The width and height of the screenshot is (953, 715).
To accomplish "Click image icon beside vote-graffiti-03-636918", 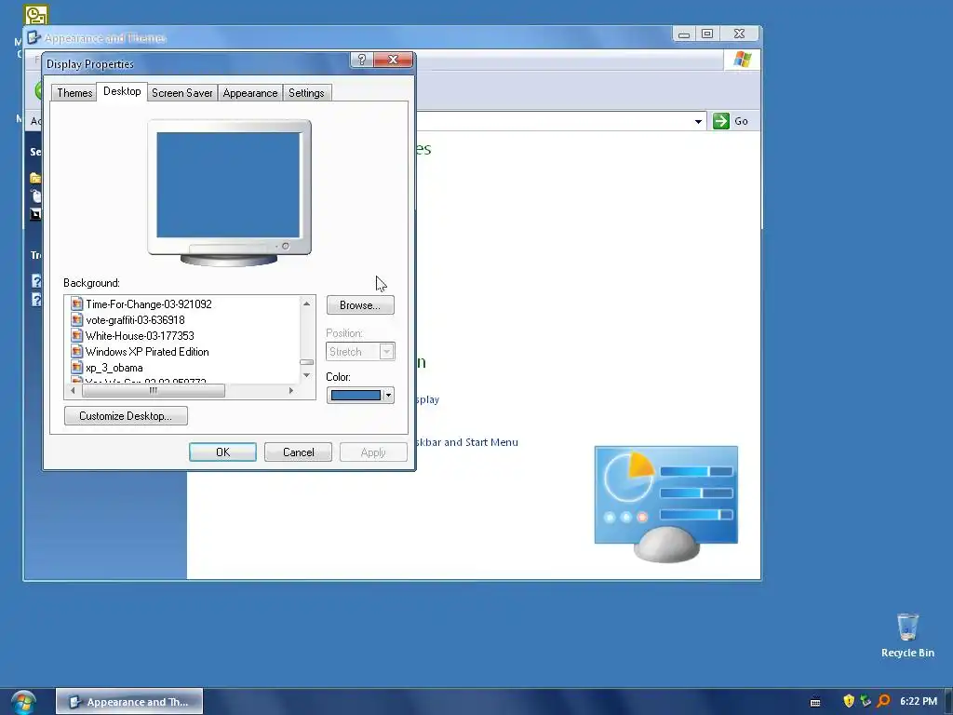I will tap(76, 320).
